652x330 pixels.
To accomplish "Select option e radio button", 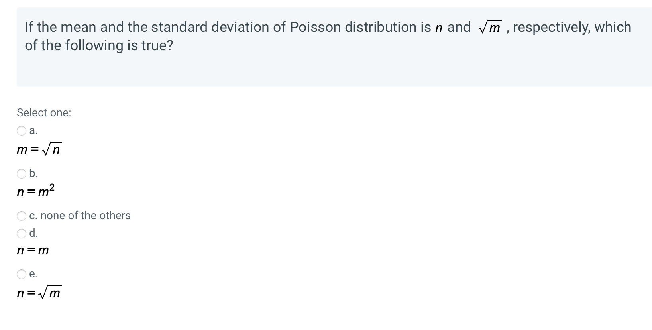I will (22, 274).
